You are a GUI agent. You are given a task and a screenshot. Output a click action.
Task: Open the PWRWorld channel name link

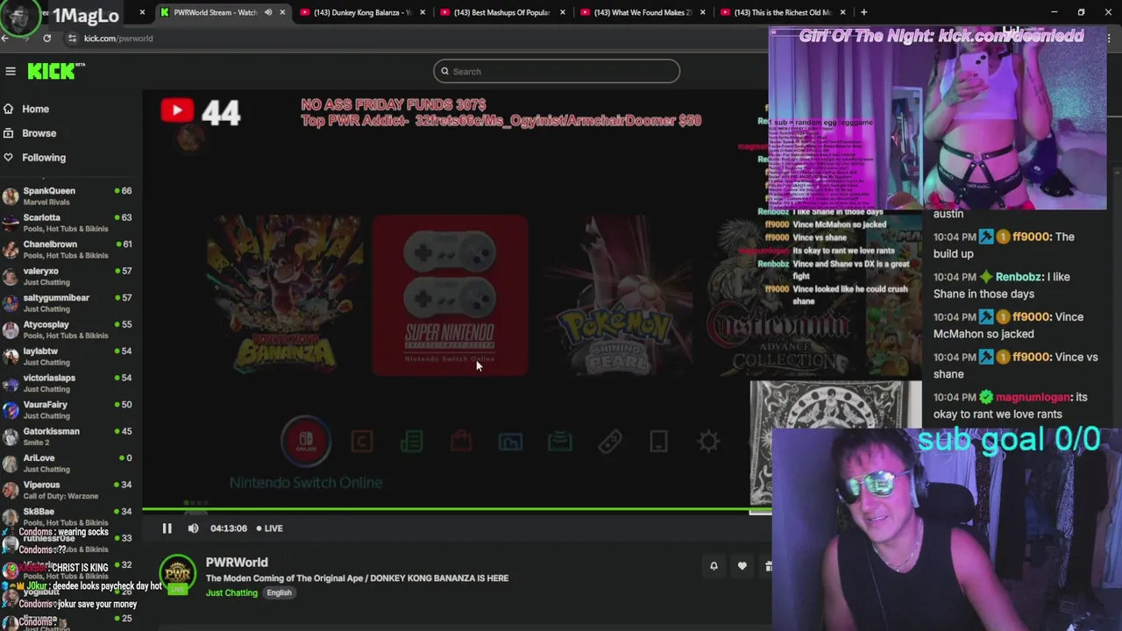click(237, 563)
